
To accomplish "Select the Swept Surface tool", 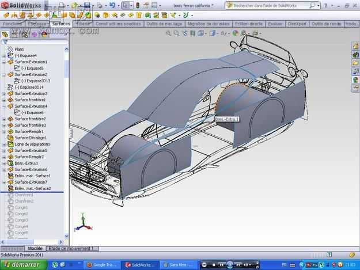I will (22, 16).
